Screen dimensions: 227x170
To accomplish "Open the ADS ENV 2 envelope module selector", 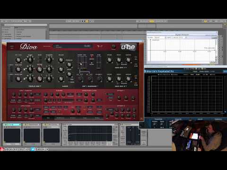I will click(121, 86).
